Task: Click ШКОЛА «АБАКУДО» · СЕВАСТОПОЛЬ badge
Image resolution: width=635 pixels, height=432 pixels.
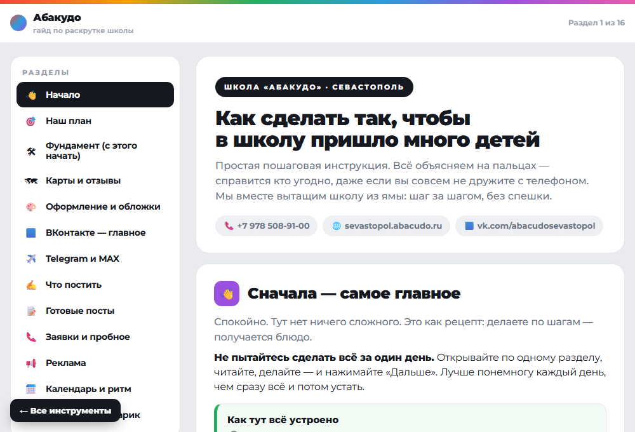Action: click(314, 87)
